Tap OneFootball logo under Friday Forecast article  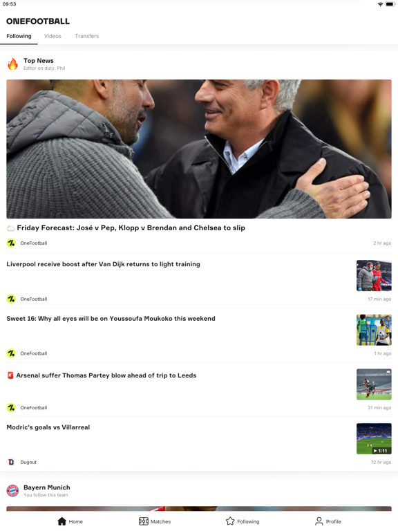[11, 243]
